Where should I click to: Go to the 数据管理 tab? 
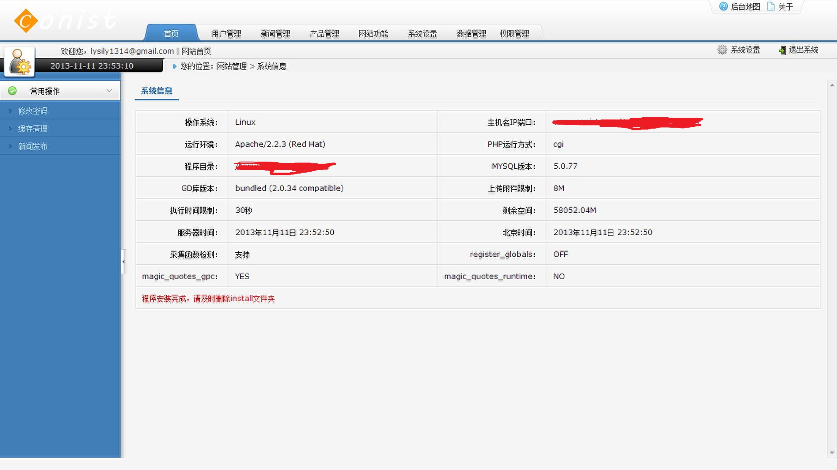point(471,34)
